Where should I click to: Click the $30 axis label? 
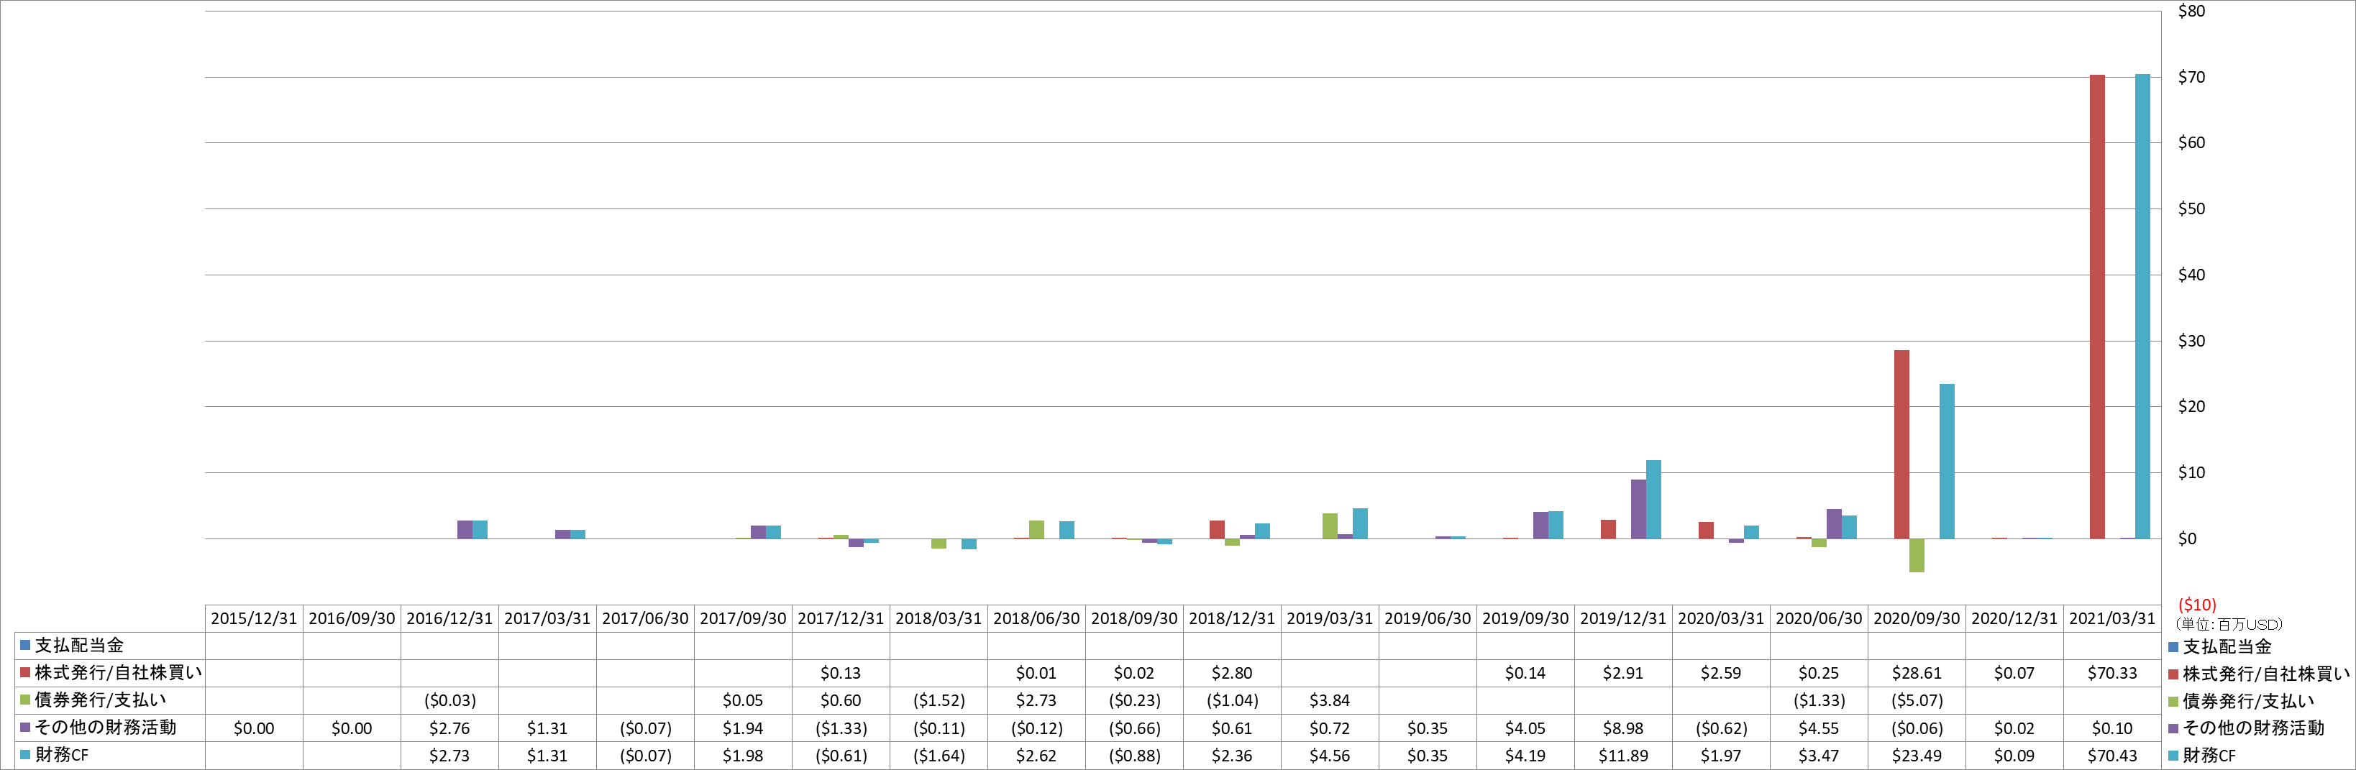[2191, 341]
